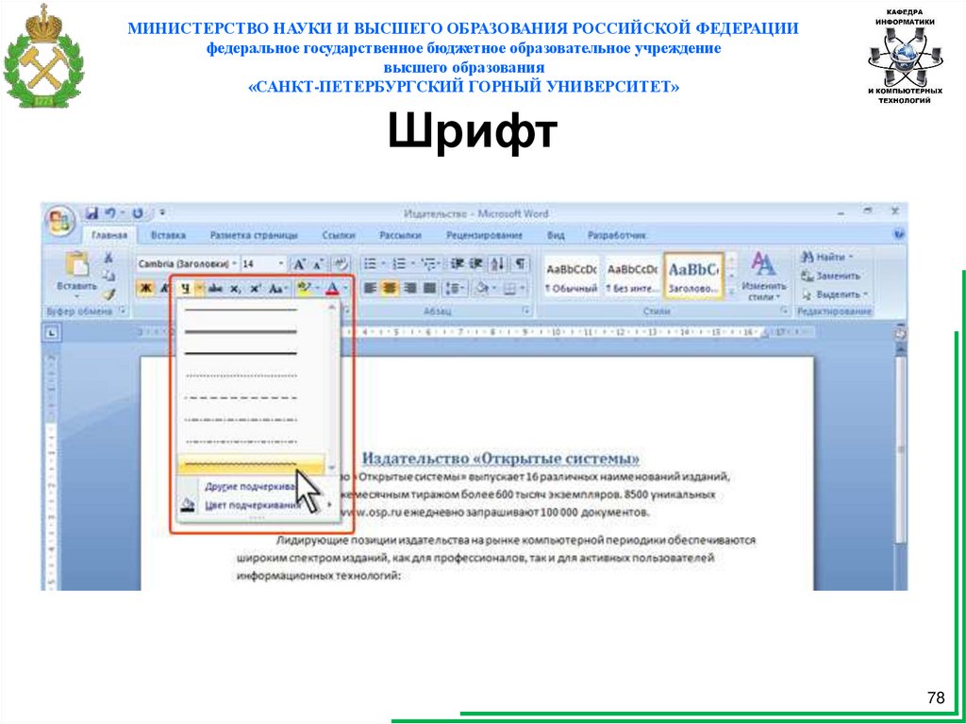966x724 pixels.
Task: Switch to Главная tab
Action: tap(109, 236)
